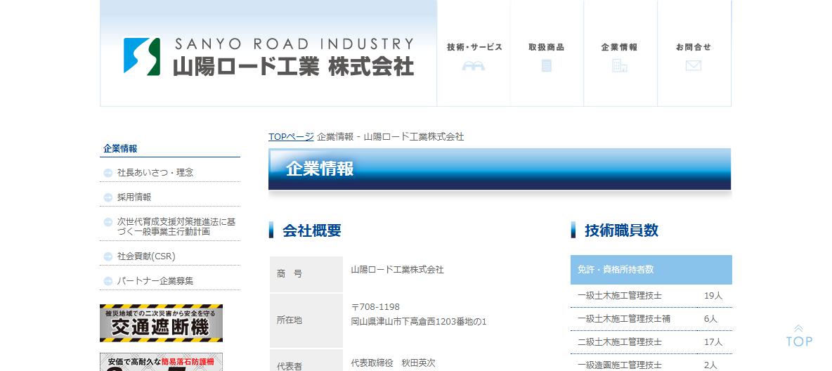832x371 pixels.
Task: Click the 企業情報 blue page title banner
Action: 500,169
